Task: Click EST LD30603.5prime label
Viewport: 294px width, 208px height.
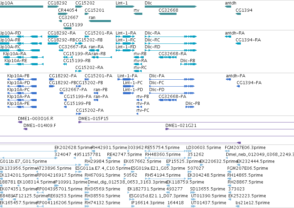Action: point(203,148)
